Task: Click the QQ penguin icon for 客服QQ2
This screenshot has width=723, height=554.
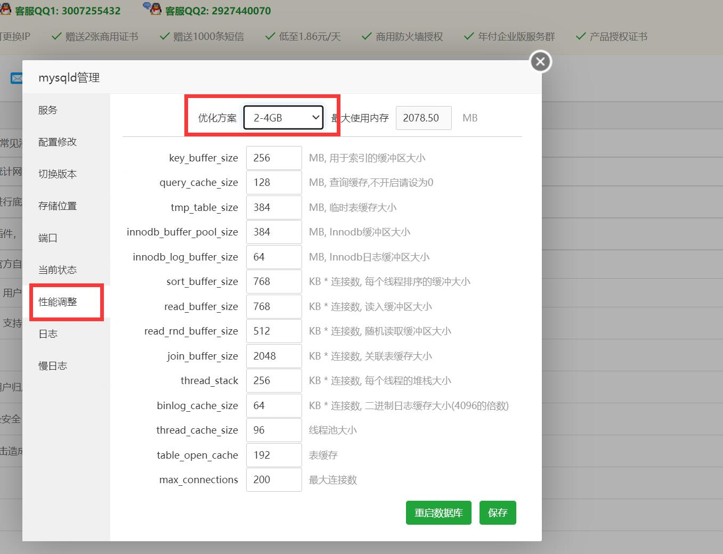Action: point(152,9)
